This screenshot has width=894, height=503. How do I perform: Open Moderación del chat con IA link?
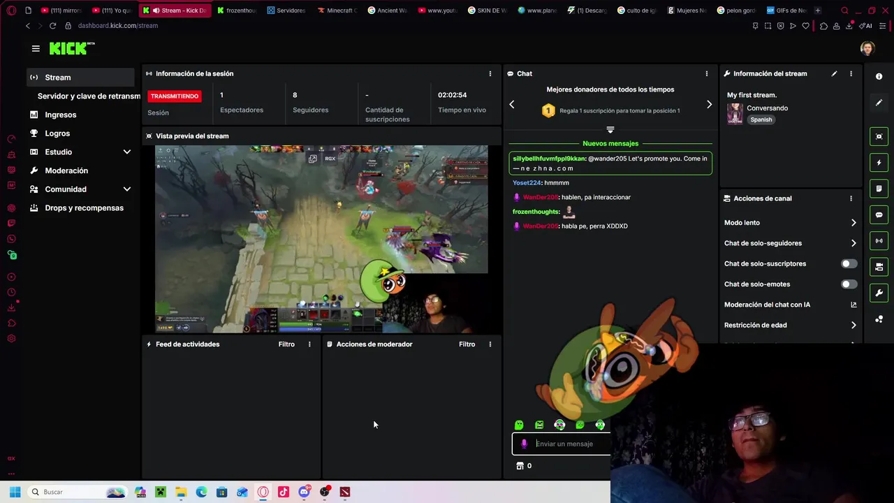pos(853,305)
